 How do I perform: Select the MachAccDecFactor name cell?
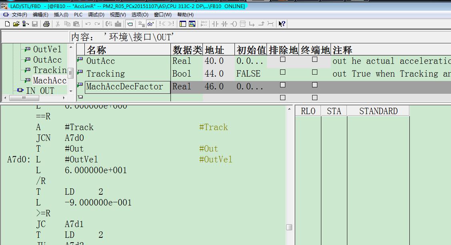[x=128, y=87]
